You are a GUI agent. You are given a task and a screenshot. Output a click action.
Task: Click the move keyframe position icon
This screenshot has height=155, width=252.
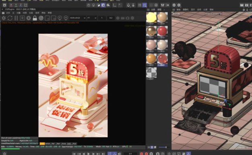pyautogui.click(x=169, y=154)
